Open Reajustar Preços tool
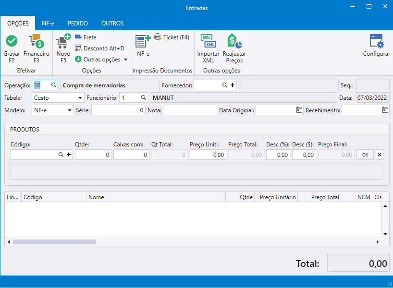The height and width of the screenshot is (288, 393). [234, 48]
